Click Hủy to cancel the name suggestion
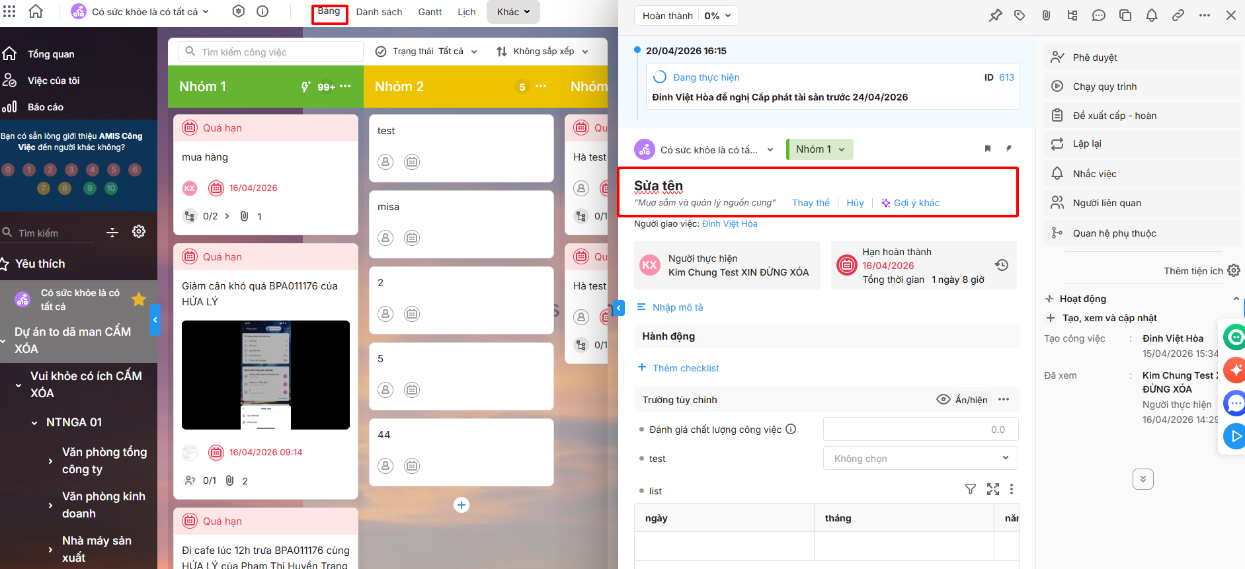 coord(855,203)
